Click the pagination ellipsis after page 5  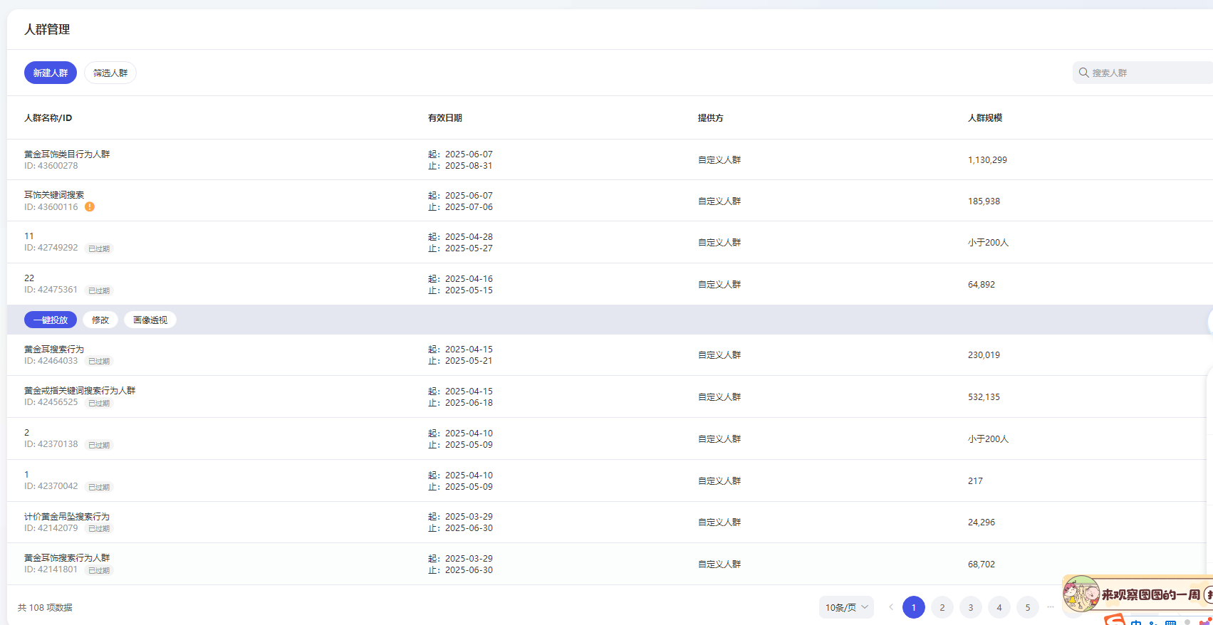[1051, 607]
